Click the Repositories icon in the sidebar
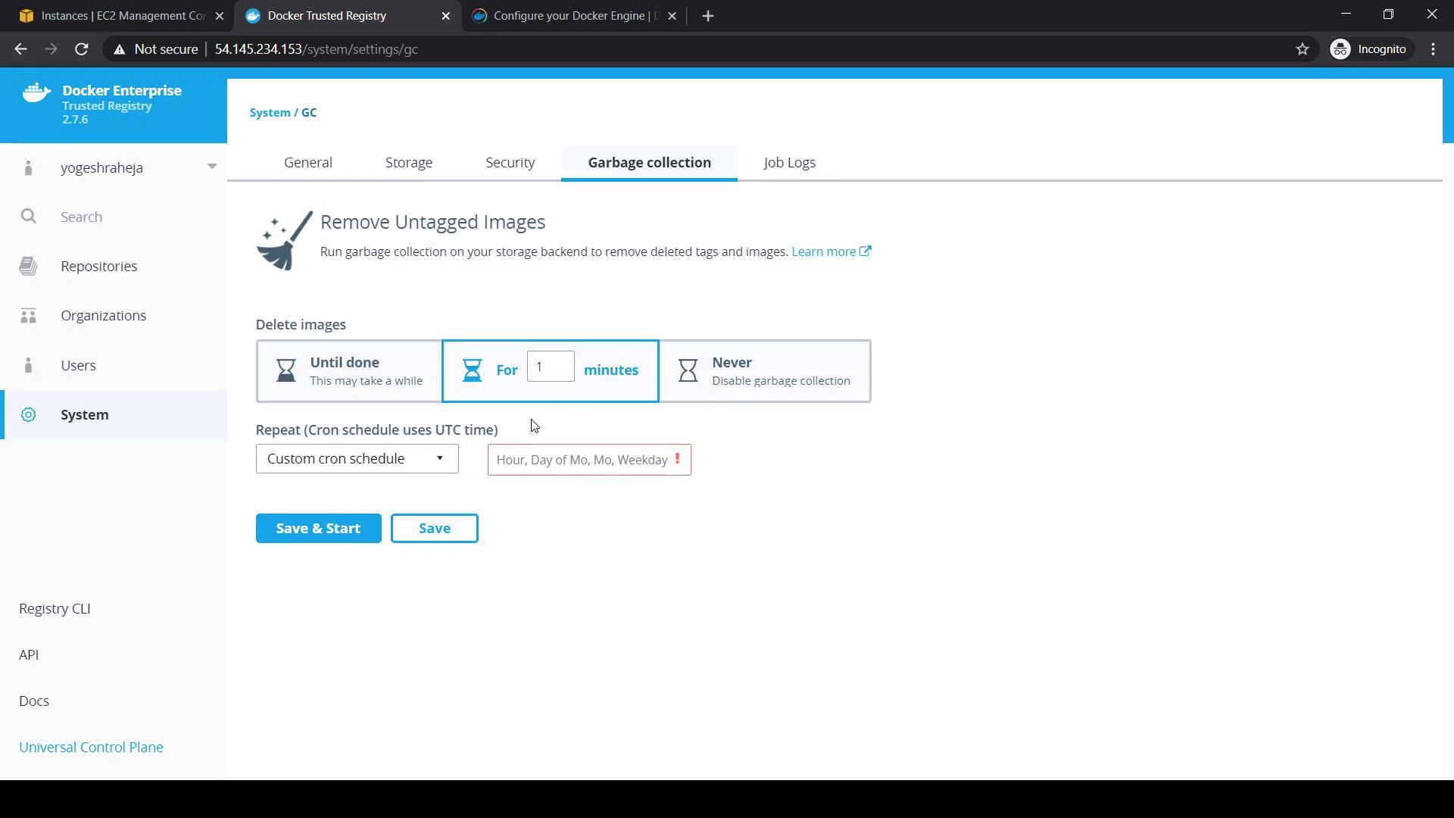The image size is (1454, 818). (29, 267)
